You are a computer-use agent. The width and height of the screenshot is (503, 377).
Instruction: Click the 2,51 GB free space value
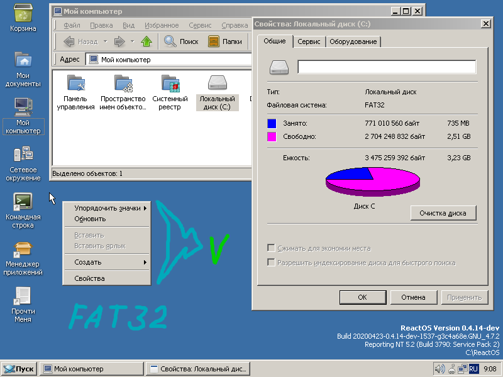(x=459, y=136)
